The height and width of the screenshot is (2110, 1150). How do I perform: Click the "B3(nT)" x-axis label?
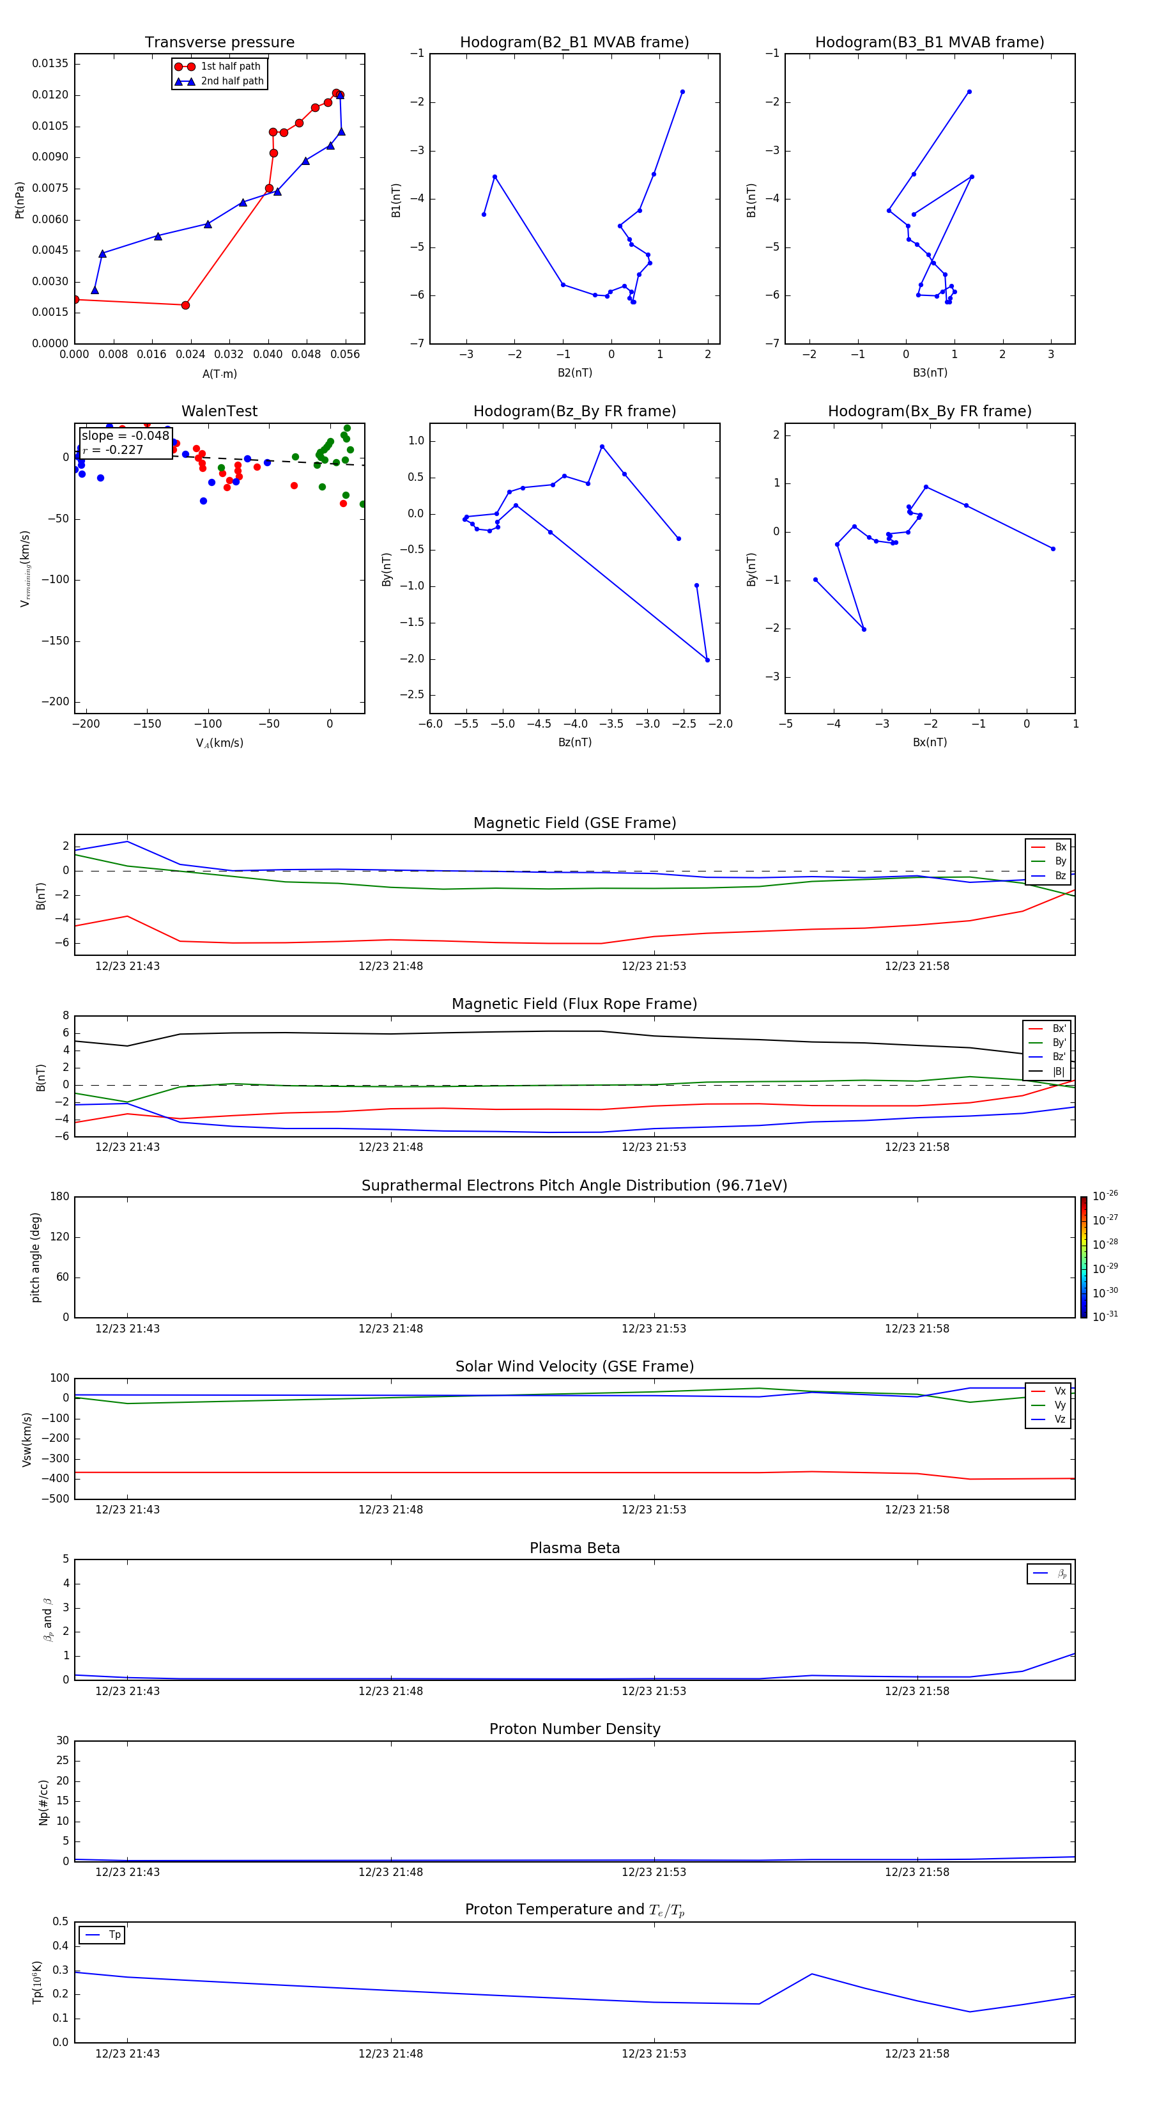pos(930,373)
